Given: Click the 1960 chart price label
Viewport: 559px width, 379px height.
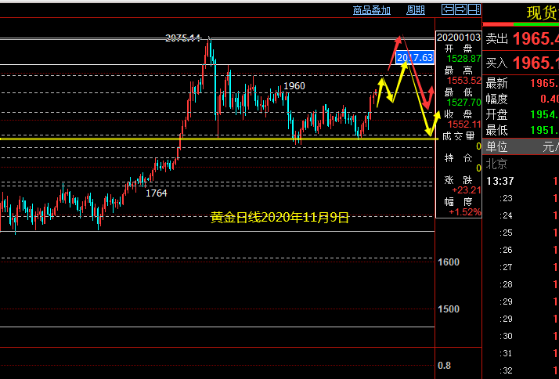Looking at the screenshot, I should point(294,86).
